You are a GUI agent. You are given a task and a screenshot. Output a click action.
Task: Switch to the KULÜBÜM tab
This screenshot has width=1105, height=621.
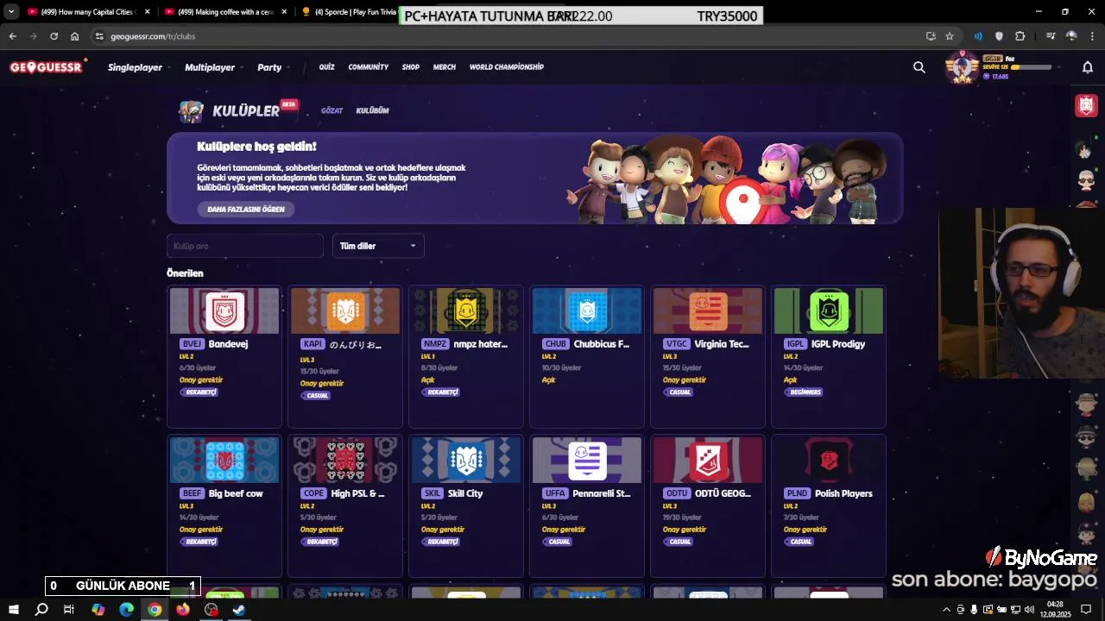(373, 110)
